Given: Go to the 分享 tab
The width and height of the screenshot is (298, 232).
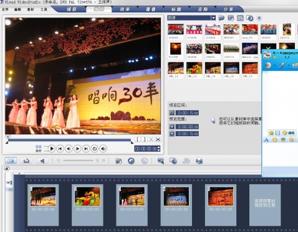Looking at the screenshot, I should tap(228, 9).
